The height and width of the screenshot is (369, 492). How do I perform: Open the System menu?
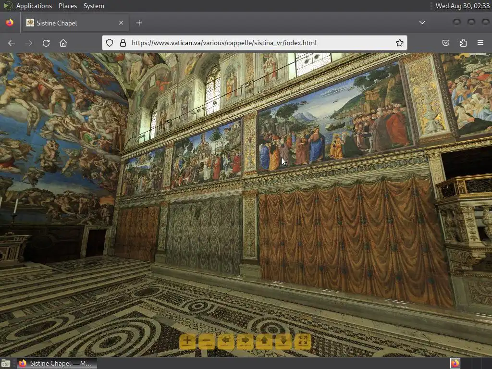pyautogui.click(x=94, y=6)
